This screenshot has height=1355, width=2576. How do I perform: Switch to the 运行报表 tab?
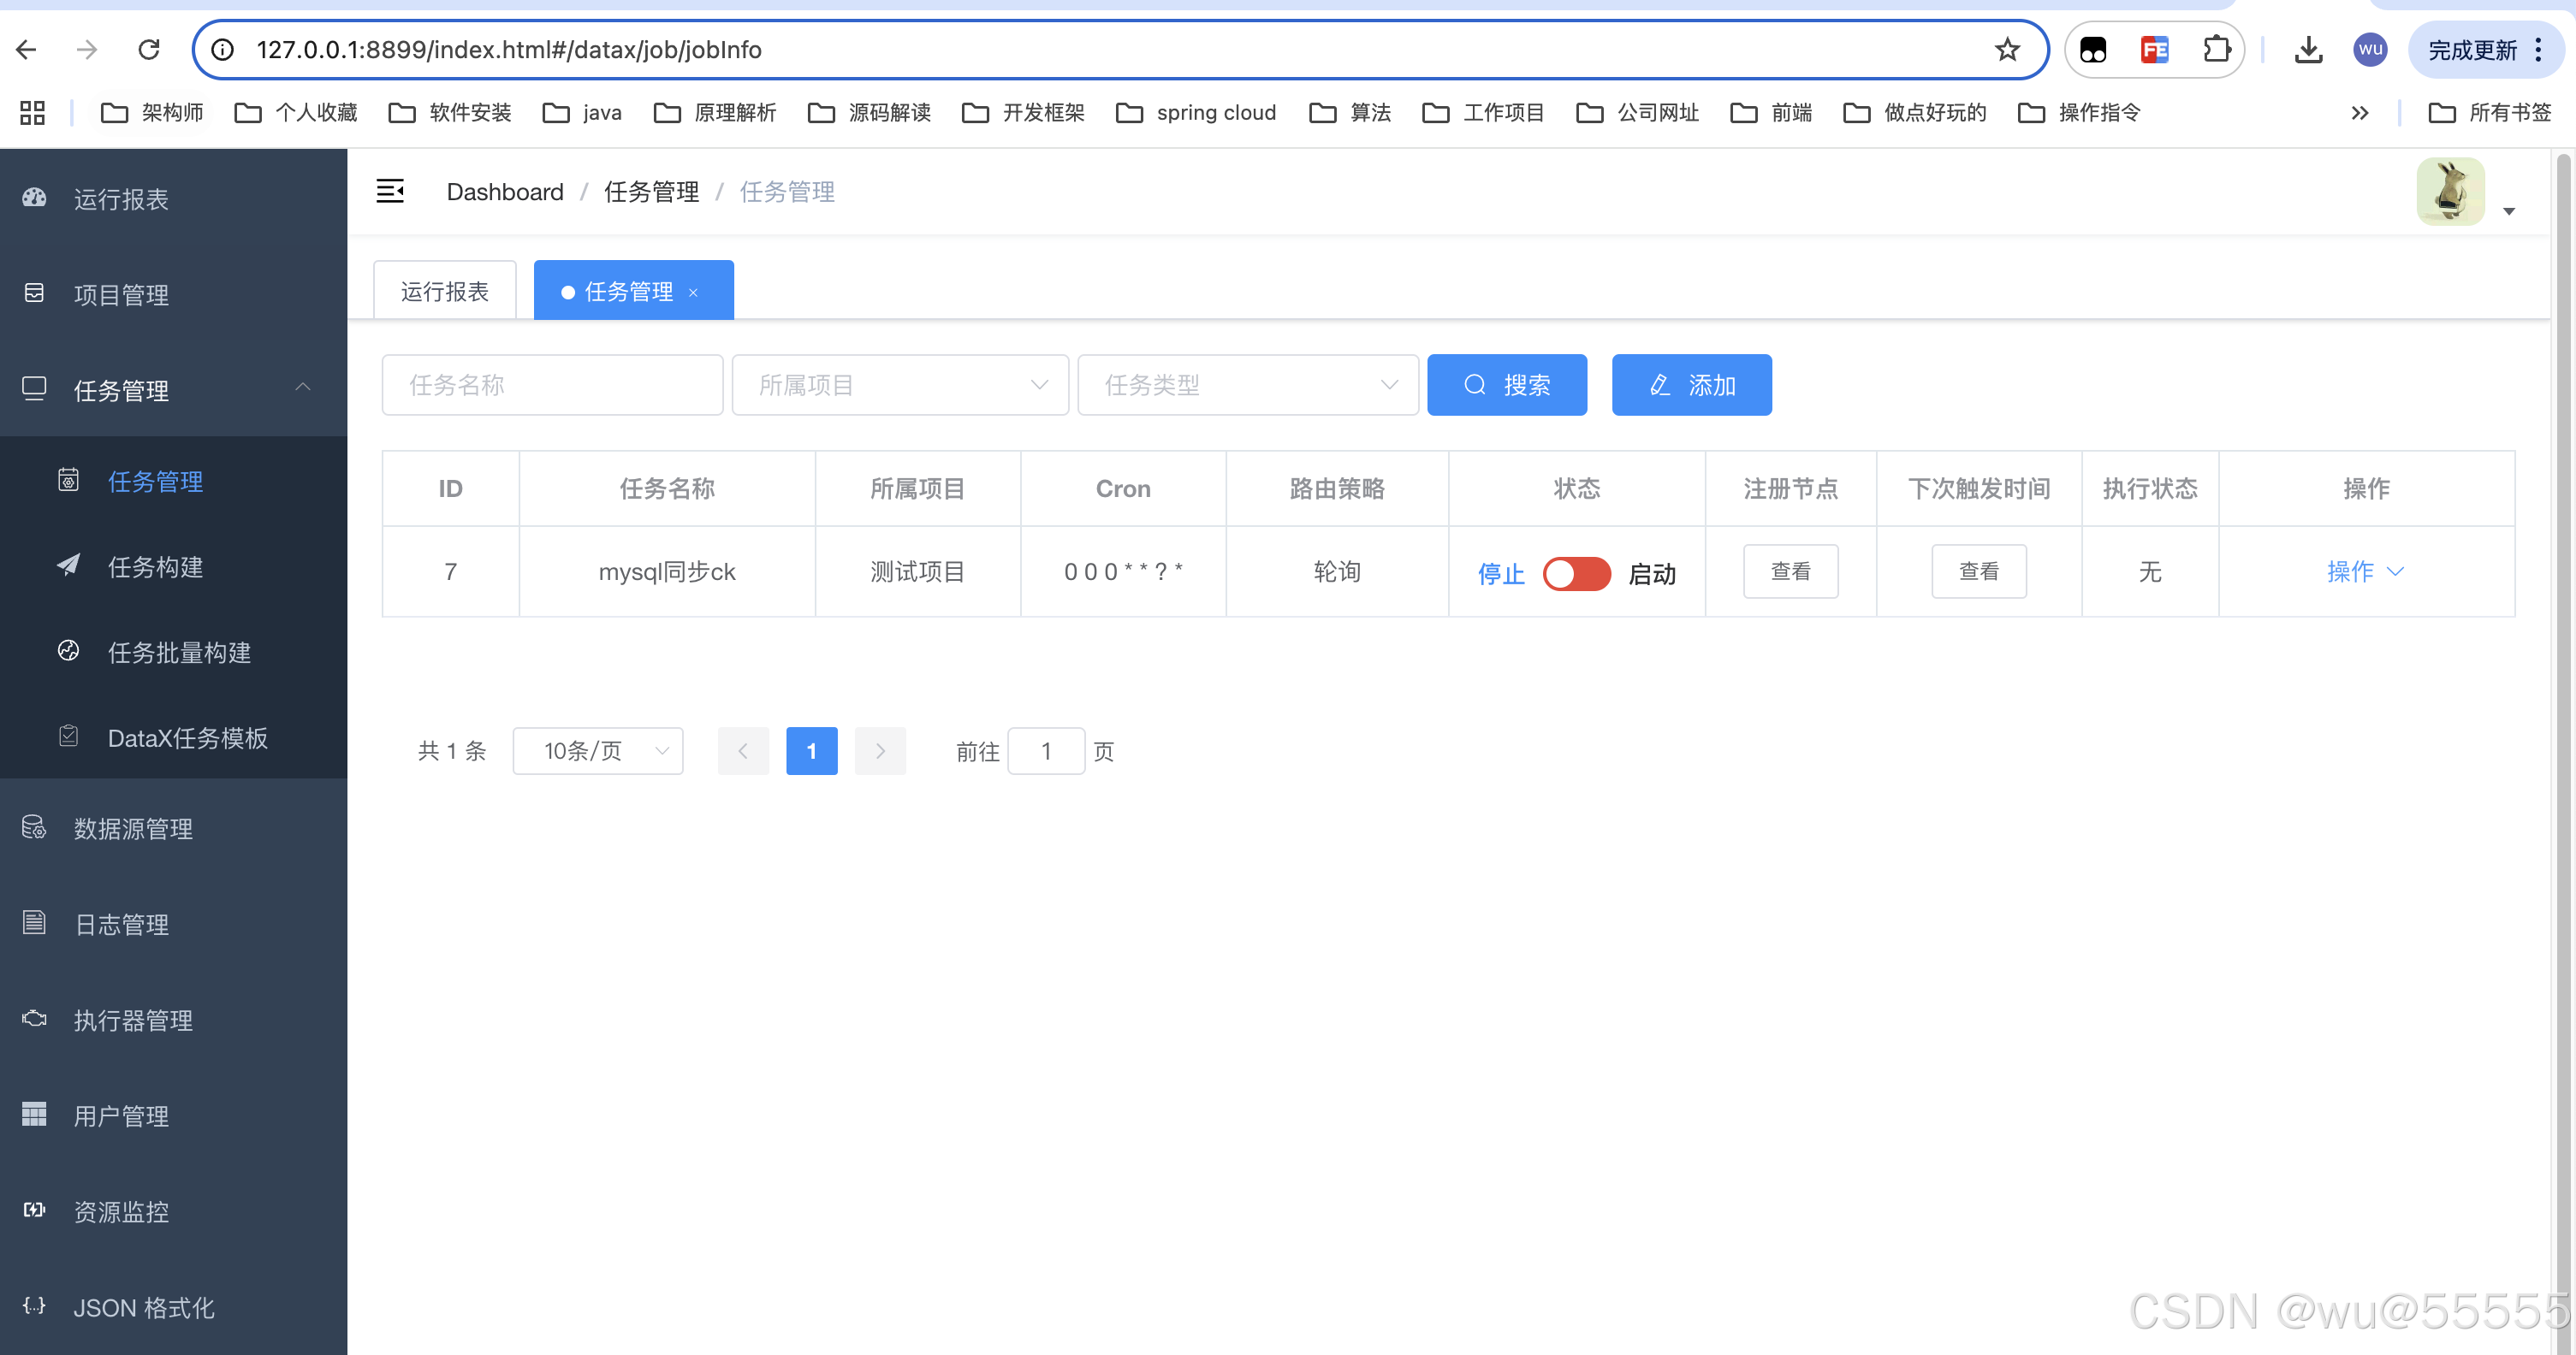click(444, 291)
